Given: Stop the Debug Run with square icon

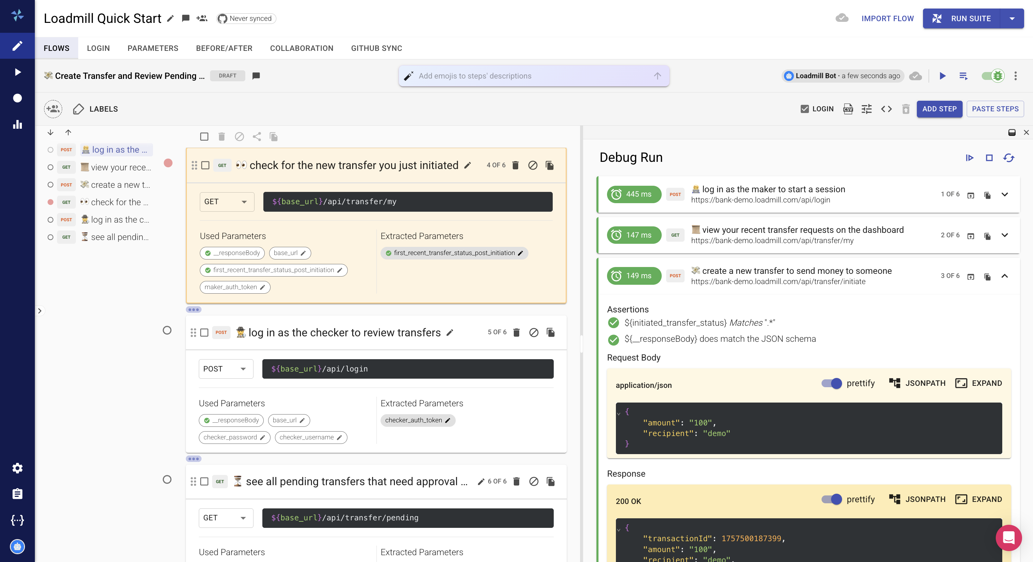Looking at the screenshot, I should (x=989, y=158).
